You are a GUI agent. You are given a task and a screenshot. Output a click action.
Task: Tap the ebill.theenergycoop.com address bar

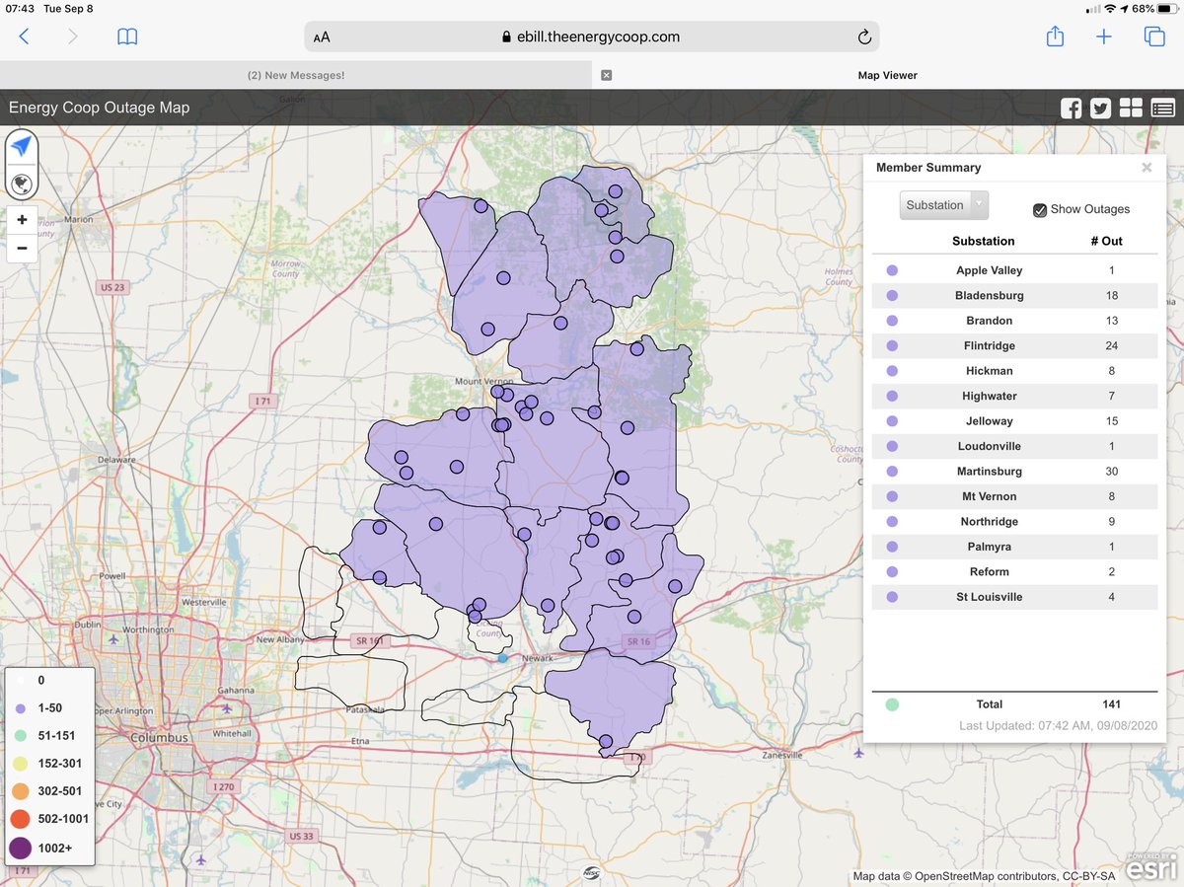(x=592, y=37)
